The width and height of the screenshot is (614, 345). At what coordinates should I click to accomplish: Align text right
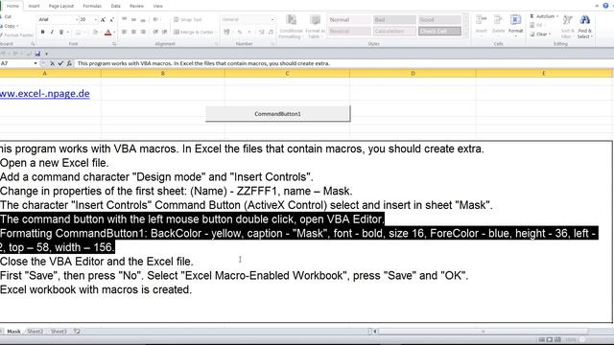(143, 32)
